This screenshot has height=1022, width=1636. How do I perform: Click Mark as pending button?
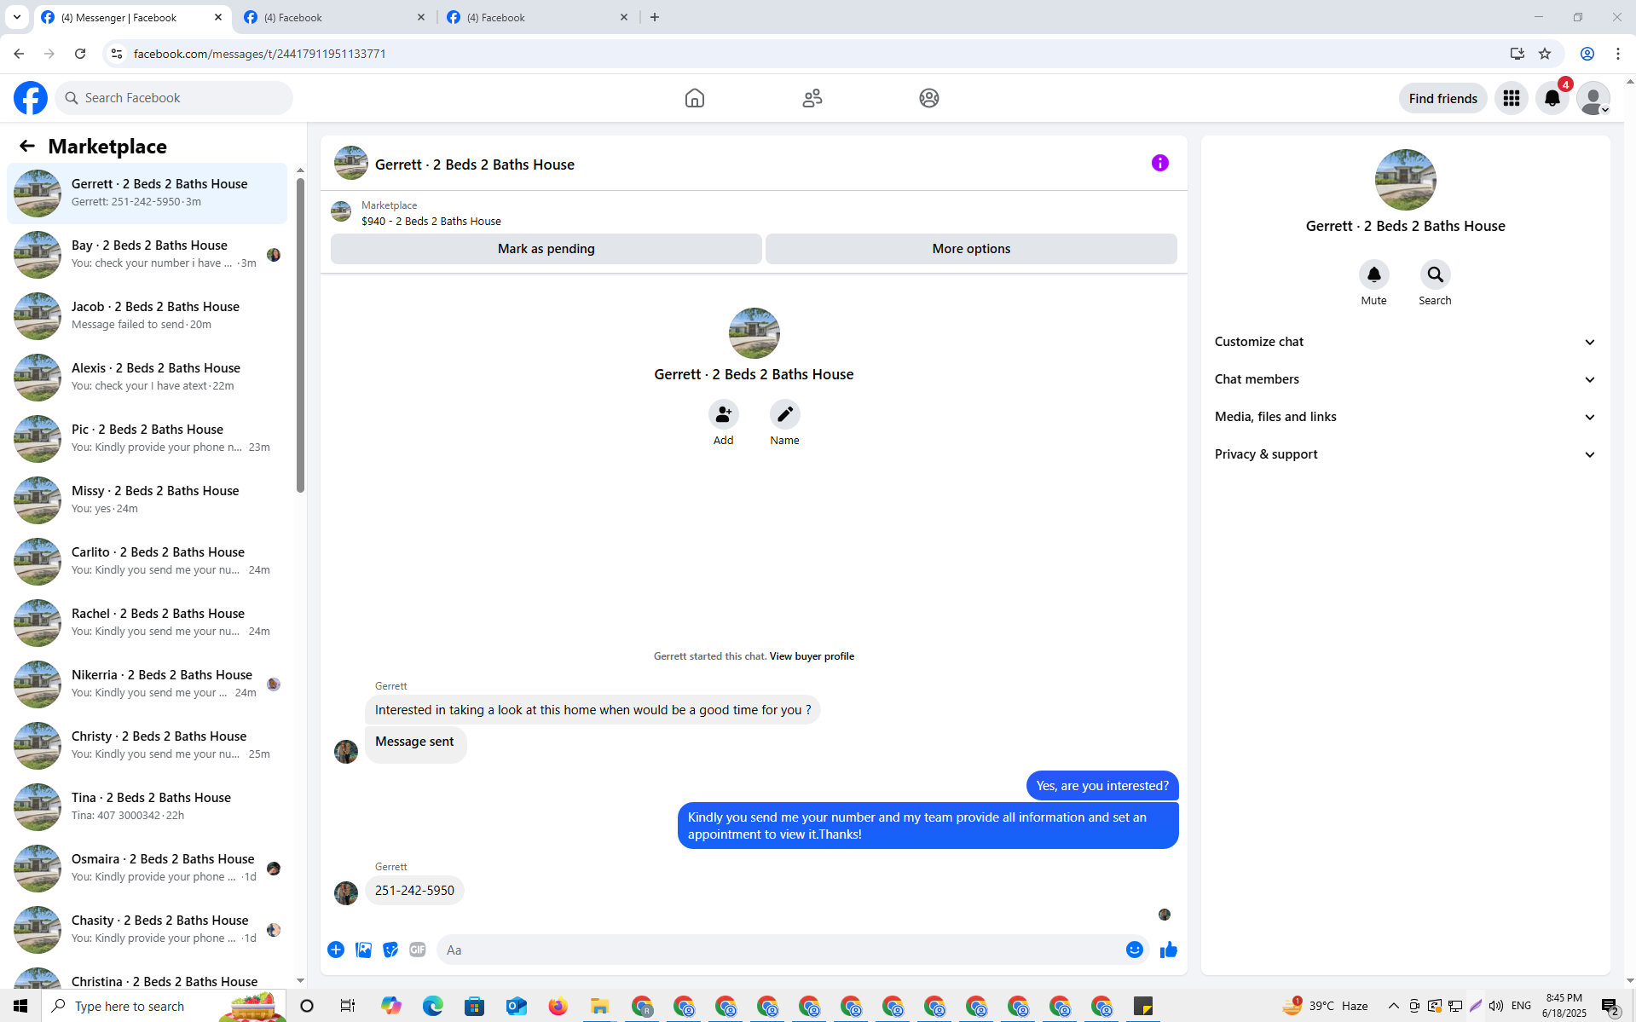[546, 249]
